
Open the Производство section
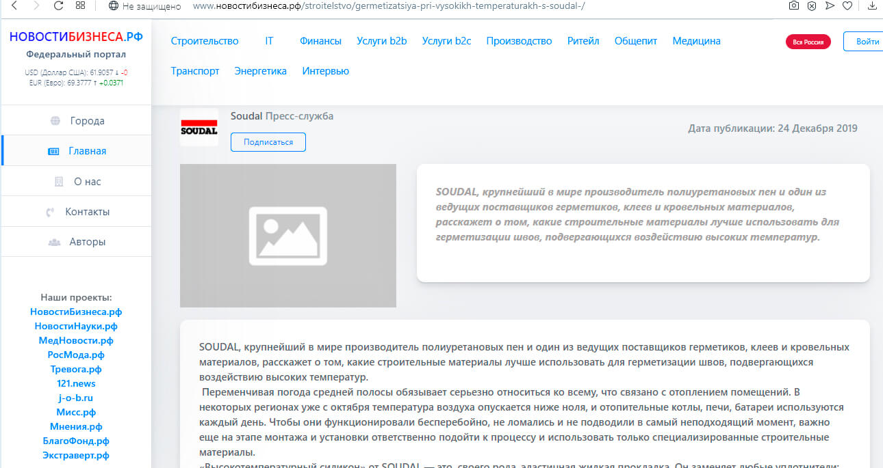(519, 41)
